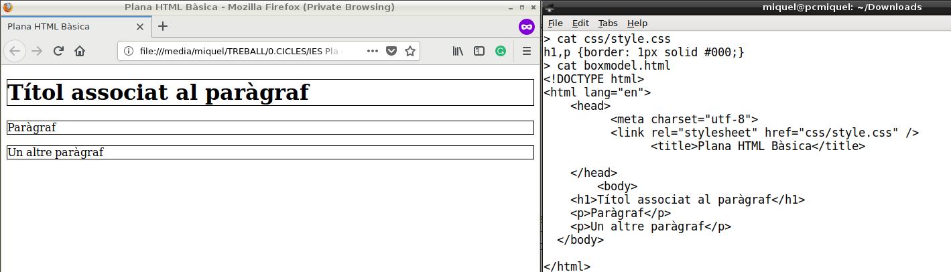Image resolution: width=951 pixels, height=272 pixels.
Task: Toggle the Firefox sidebar view
Action: (479, 51)
